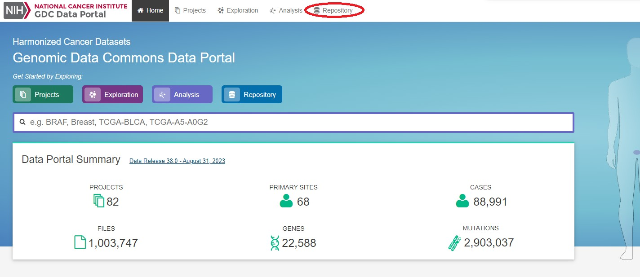Click the GENES label in summary
This screenshot has height=277, width=640.
click(293, 229)
